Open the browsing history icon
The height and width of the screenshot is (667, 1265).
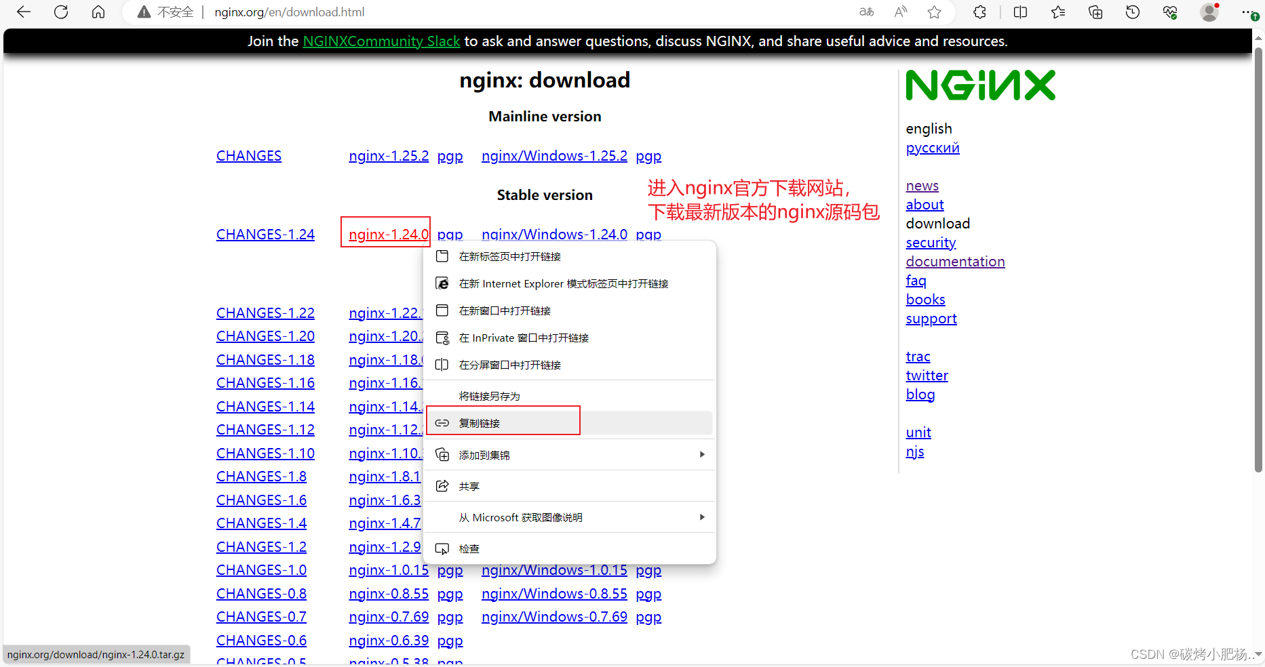tap(1133, 12)
